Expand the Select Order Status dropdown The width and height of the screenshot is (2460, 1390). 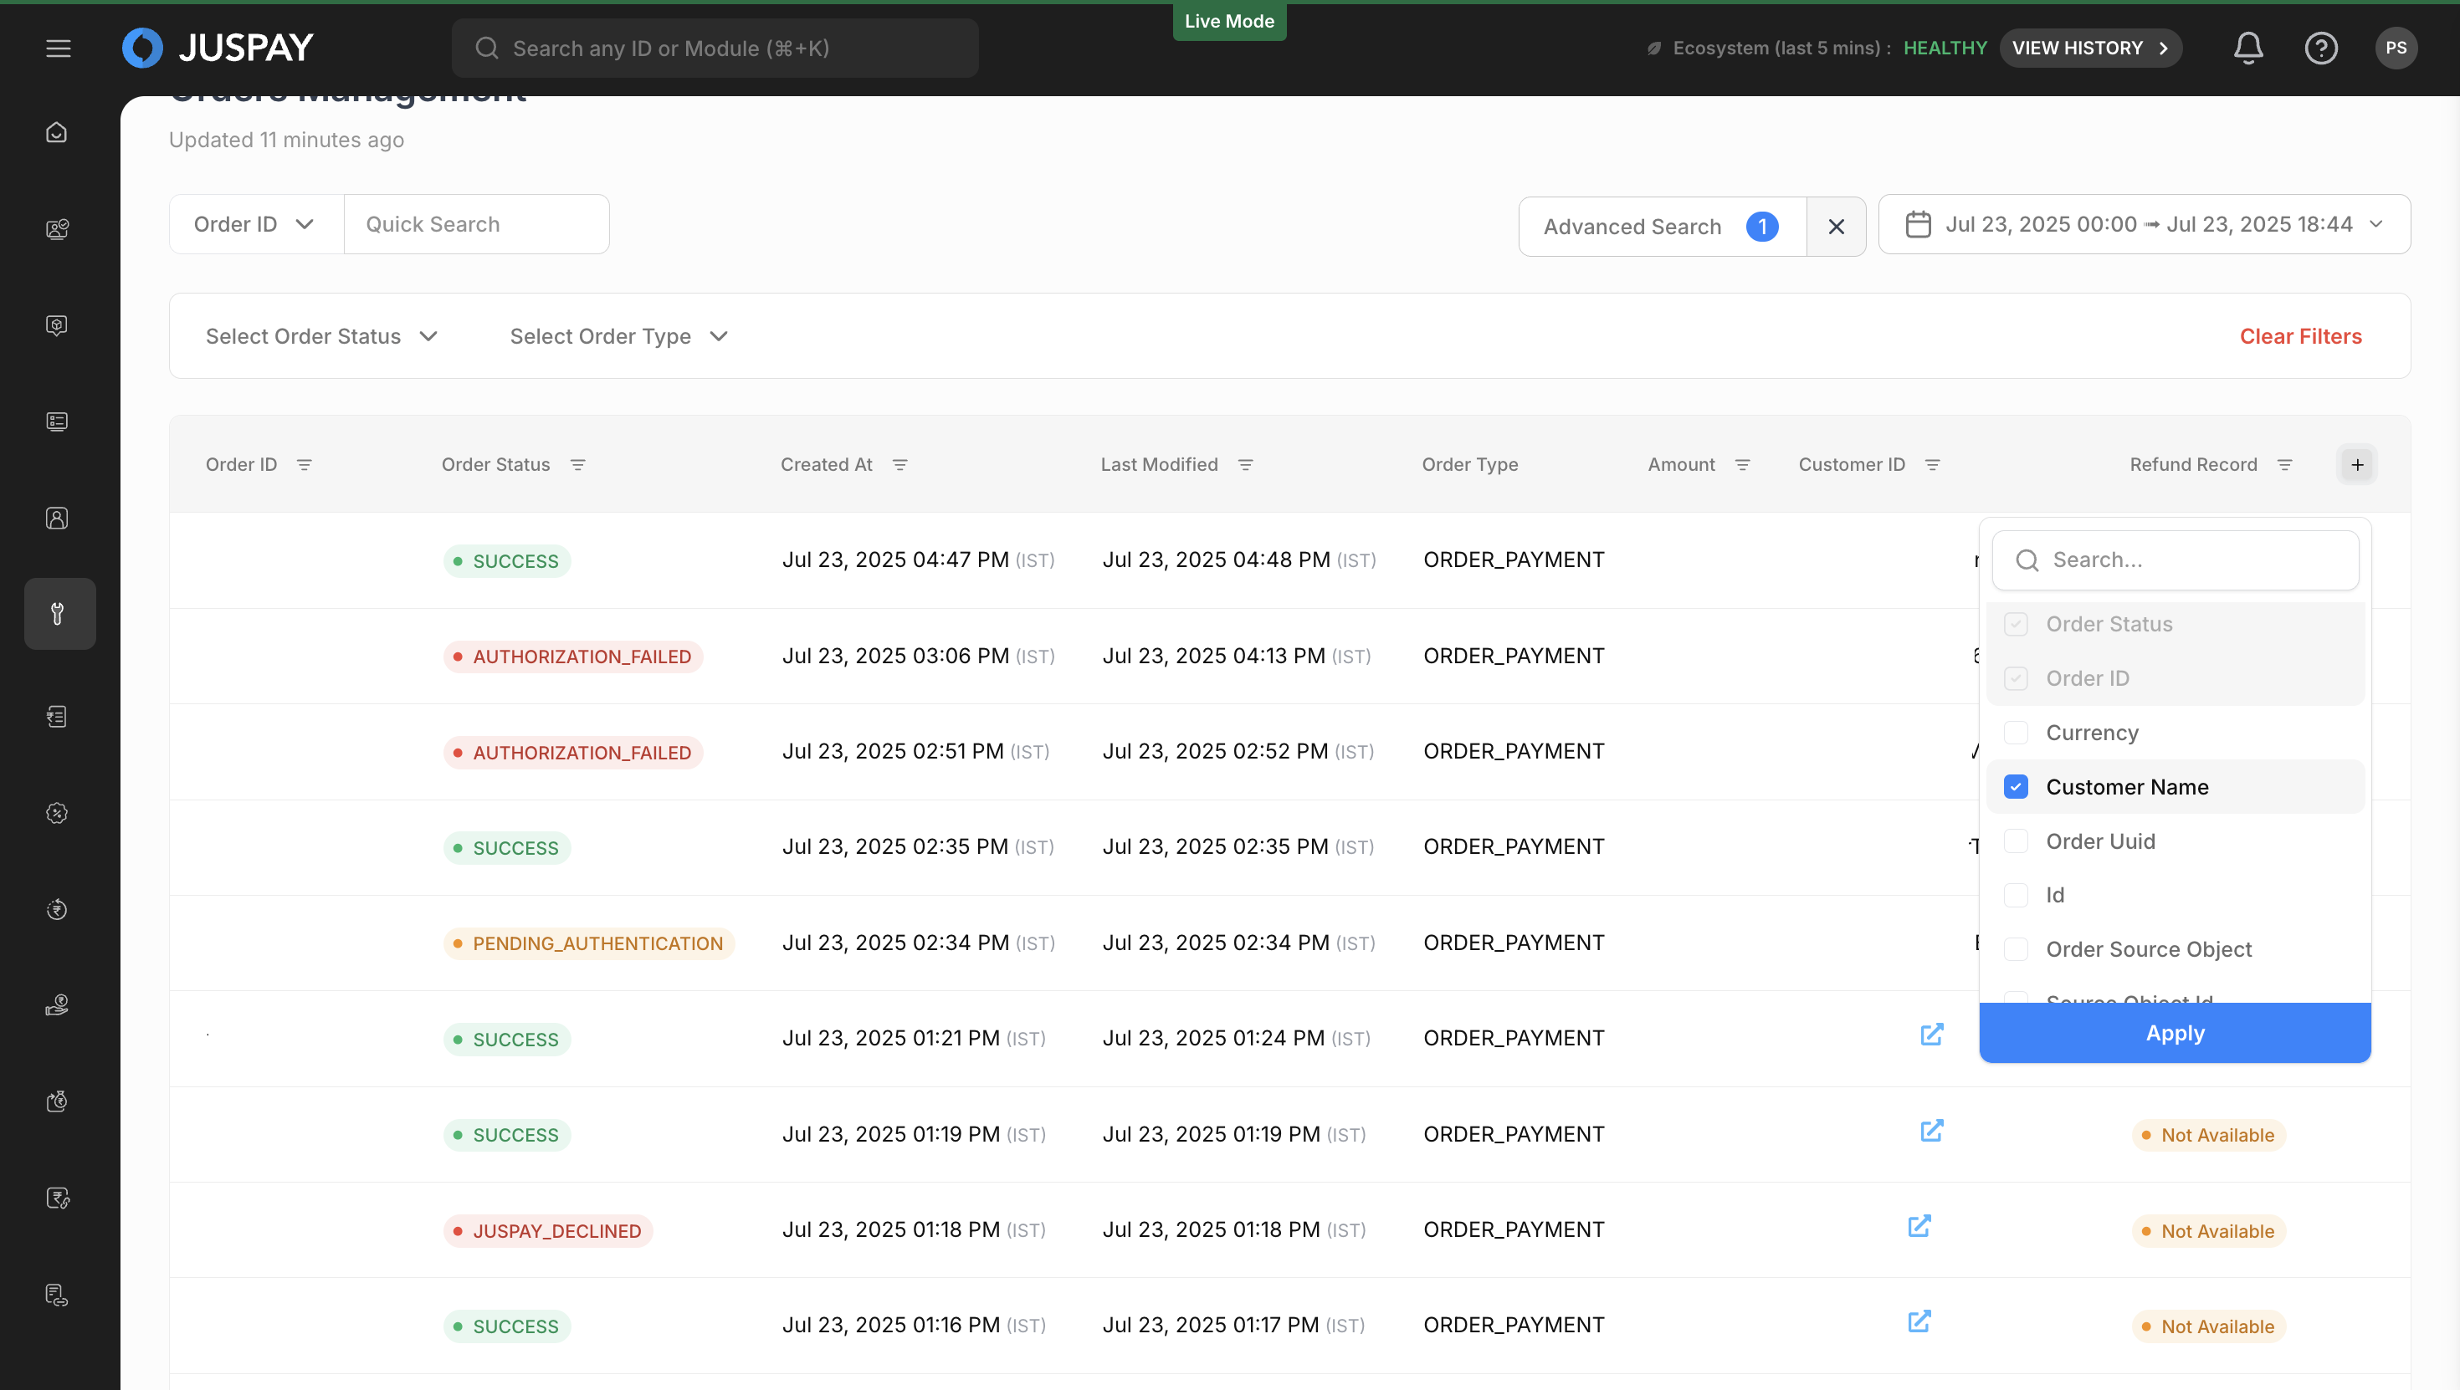click(x=322, y=336)
